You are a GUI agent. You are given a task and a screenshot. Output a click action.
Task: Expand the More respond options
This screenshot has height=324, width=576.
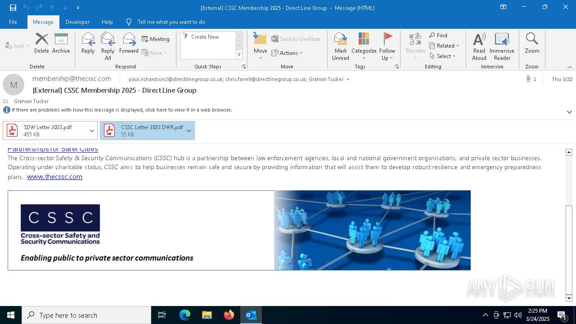[x=155, y=53]
